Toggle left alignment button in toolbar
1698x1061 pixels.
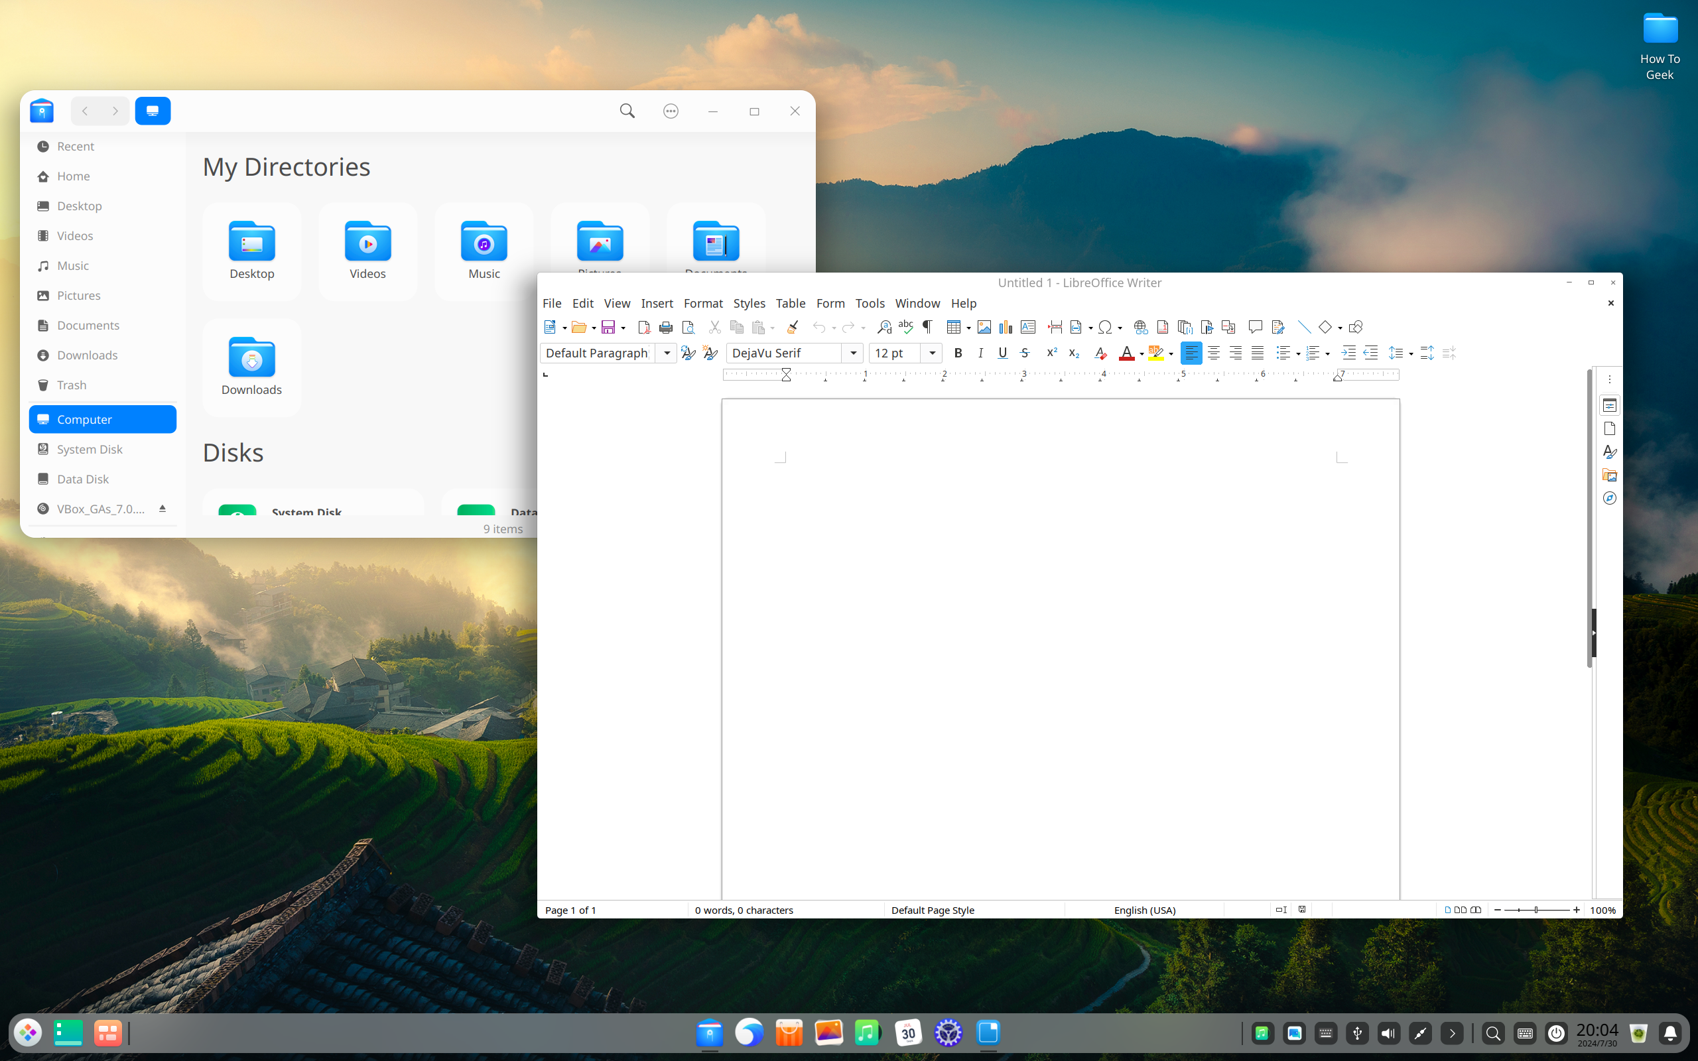[1192, 352]
